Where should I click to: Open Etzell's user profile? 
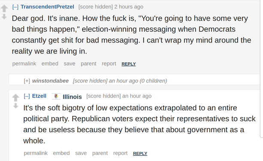pyautogui.click(x=39, y=96)
